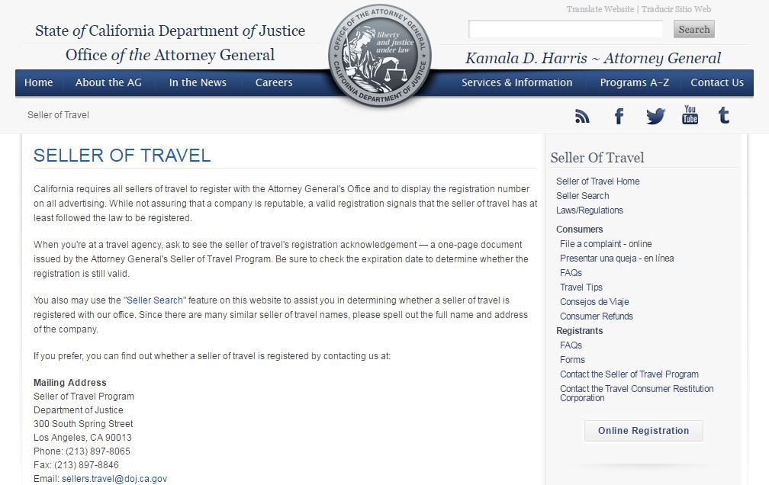Click the Registrants sidebar section label
This screenshot has width=769, height=485.
click(579, 331)
